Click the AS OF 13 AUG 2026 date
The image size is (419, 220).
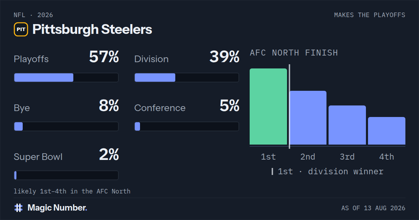point(373,208)
